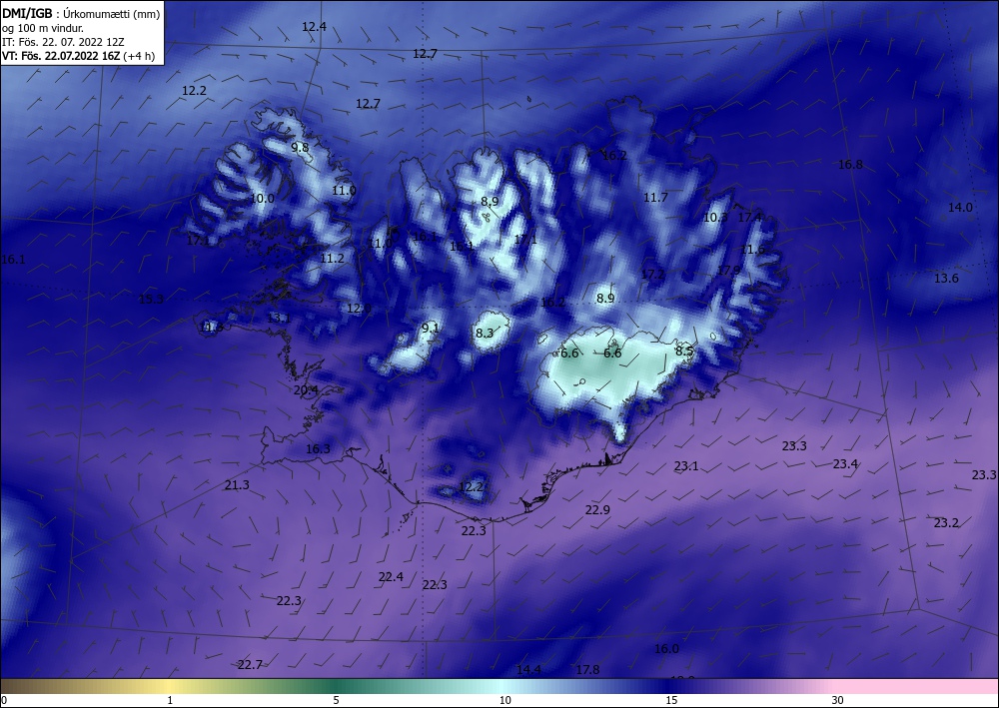This screenshot has height=708, width=999.
Task: Click the color scale tick label 30
Action: (x=837, y=700)
